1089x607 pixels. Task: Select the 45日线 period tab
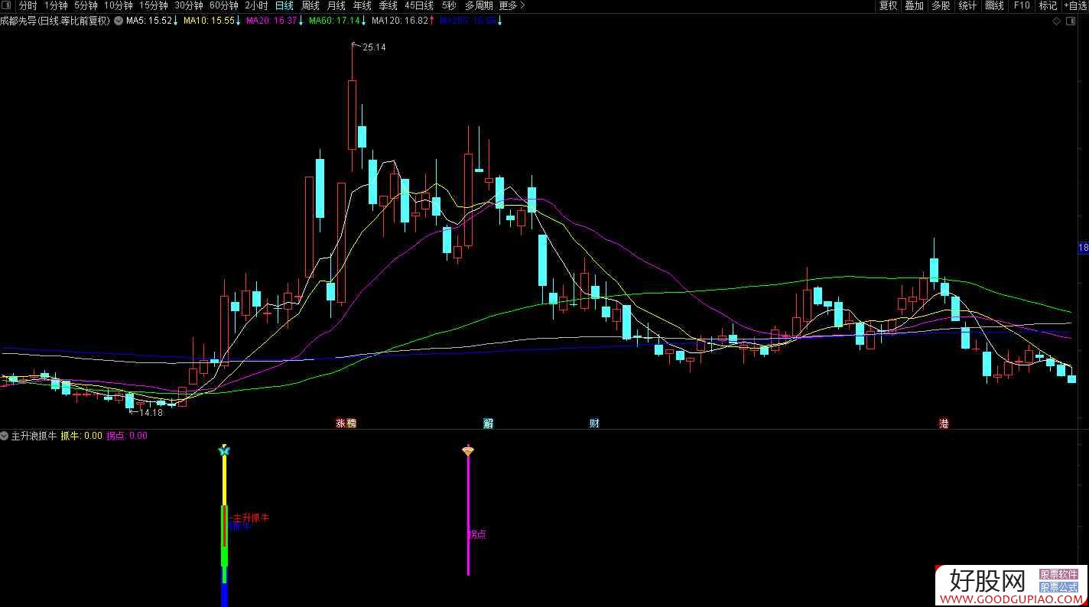[419, 5]
